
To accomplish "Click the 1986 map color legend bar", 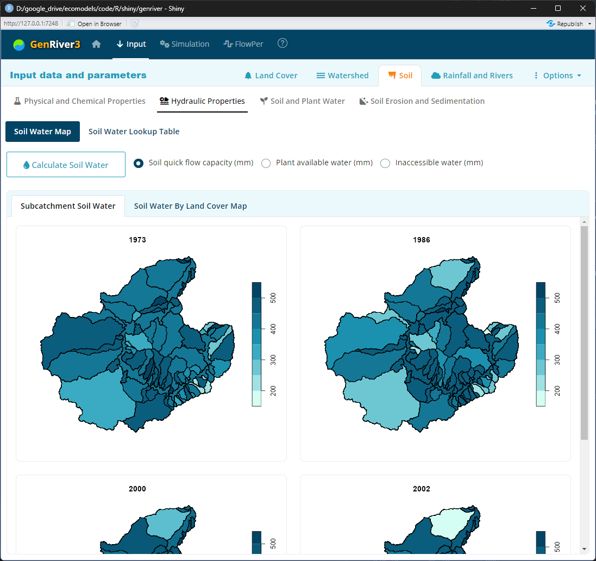I will [541, 344].
